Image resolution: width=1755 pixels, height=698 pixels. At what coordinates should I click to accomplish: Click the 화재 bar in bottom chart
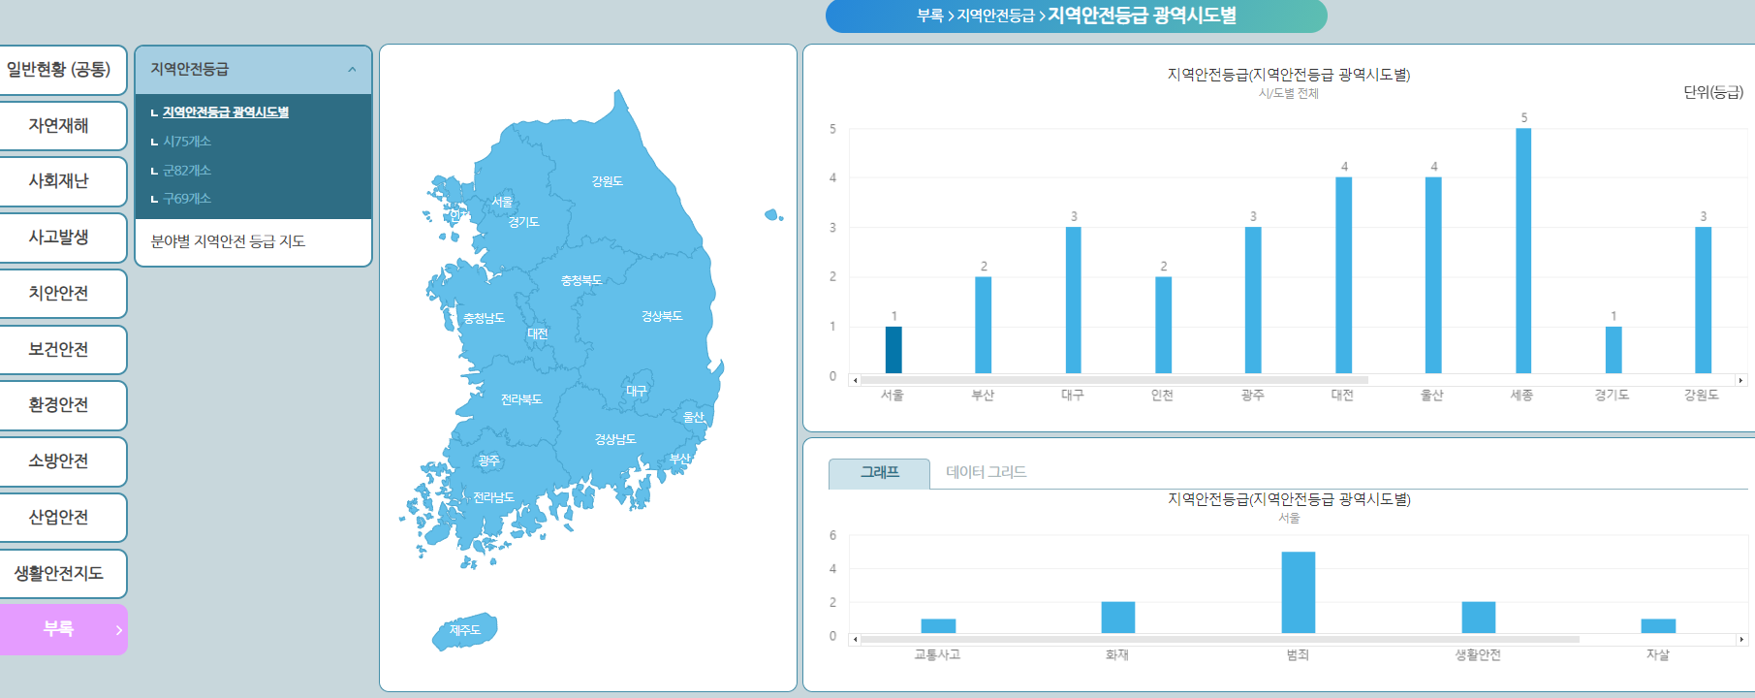(1118, 618)
